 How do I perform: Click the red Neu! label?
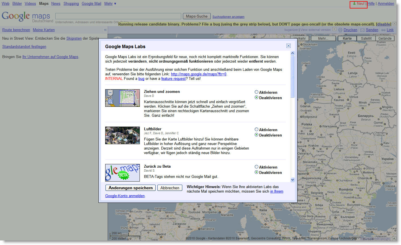tap(361, 3)
